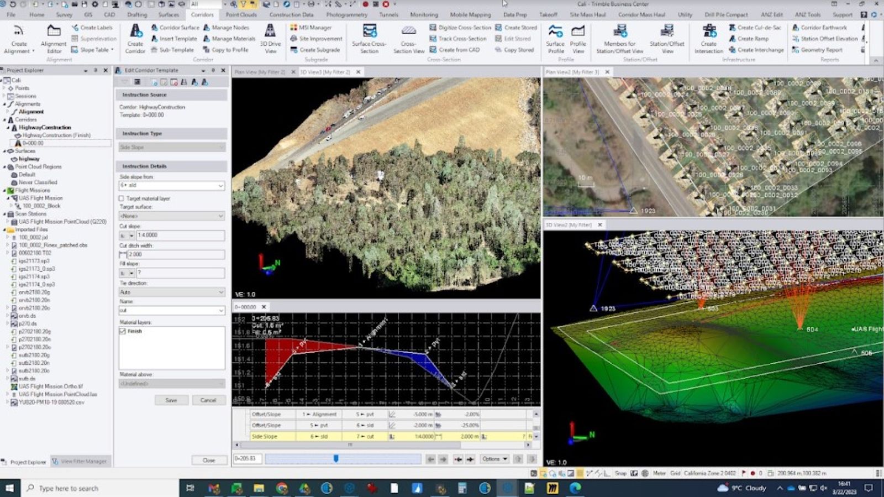Open the Station Offset Elevation report
This screenshot has width=884, height=497.
(825, 39)
